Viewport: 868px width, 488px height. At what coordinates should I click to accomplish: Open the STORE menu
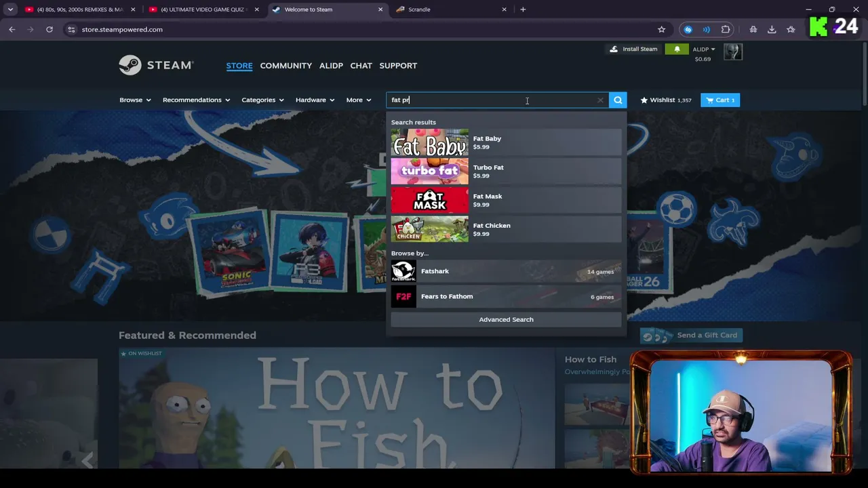[239, 66]
